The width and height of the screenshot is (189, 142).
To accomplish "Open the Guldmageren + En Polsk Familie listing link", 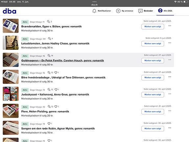I will tap(62, 60).
